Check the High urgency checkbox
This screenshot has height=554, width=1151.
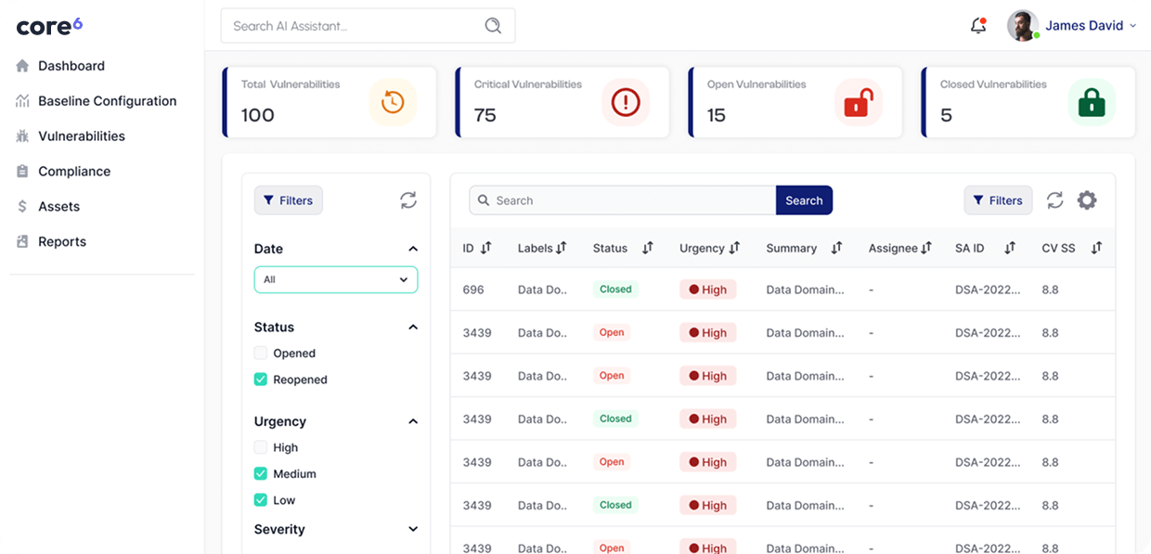(261, 447)
